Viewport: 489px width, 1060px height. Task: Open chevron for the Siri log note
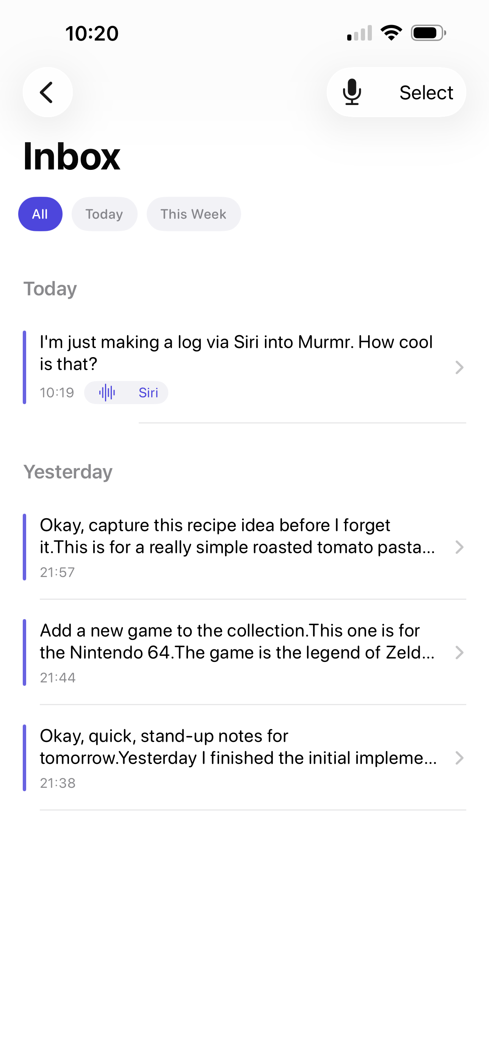(459, 367)
